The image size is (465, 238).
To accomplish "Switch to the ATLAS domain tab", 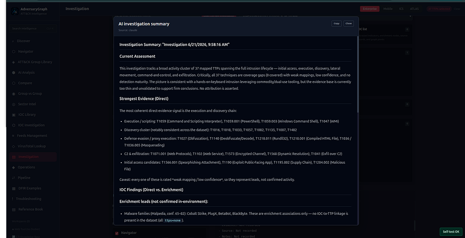I will [x=414, y=9].
